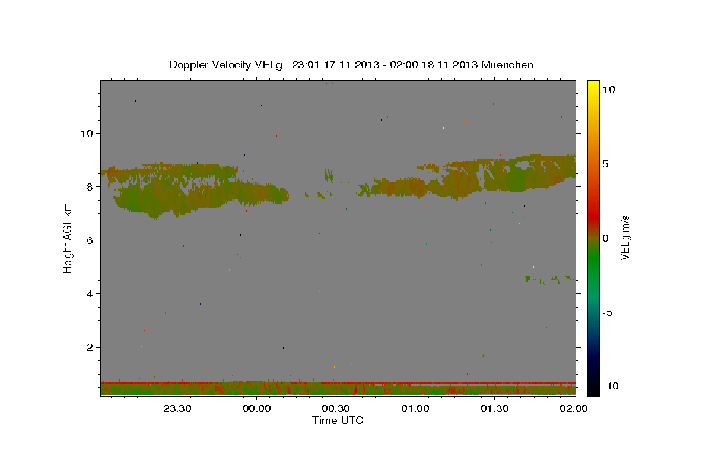Click the red horizontal line near the ground

pyautogui.click(x=338, y=384)
